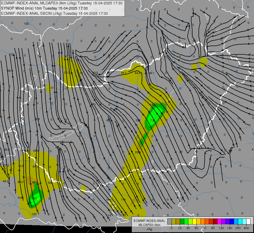Click the map value 35.6
254x233 pixels.
[x=7, y=150]
